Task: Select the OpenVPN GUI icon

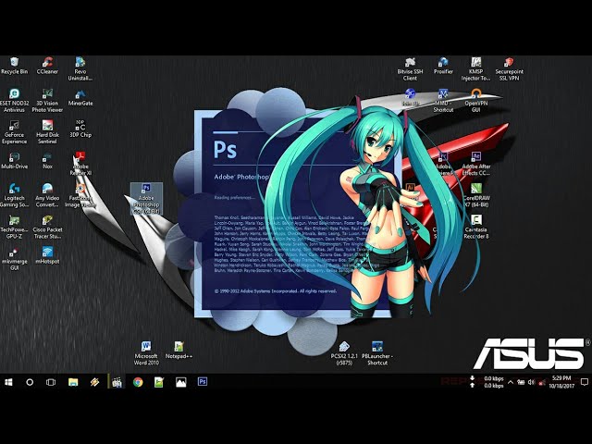Action: pos(475,101)
